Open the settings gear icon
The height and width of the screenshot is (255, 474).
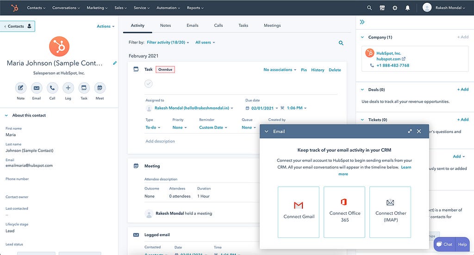395,8
